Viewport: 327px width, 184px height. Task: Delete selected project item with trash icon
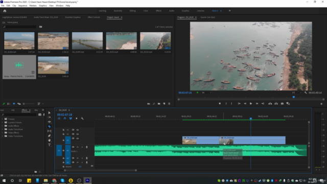click(x=169, y=104)
